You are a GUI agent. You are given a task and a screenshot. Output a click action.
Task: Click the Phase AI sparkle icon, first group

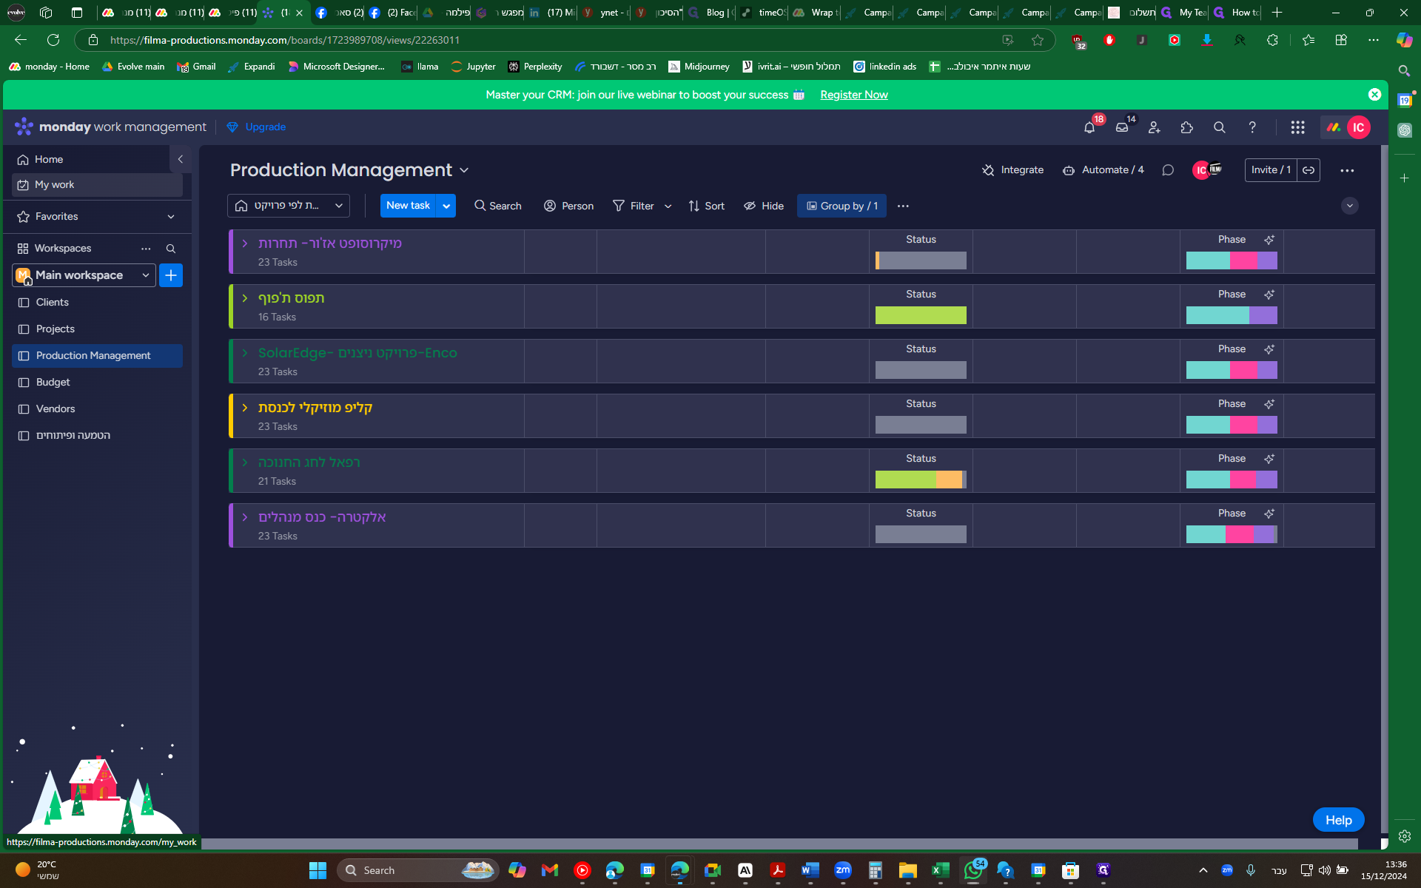pos(1269,240)
